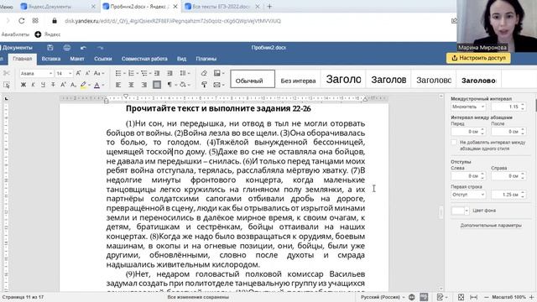Screen dimensions: 537x302
Task: Open the Плагины ribbon tab
Action: click(206, 59)
